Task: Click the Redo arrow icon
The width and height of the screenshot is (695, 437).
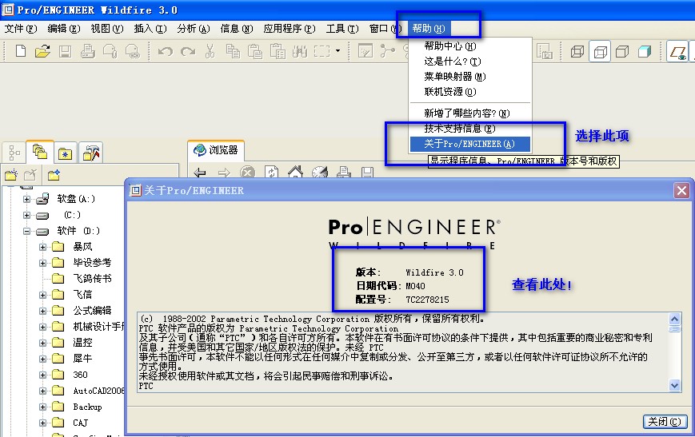Action: click(x=188, y=52)
